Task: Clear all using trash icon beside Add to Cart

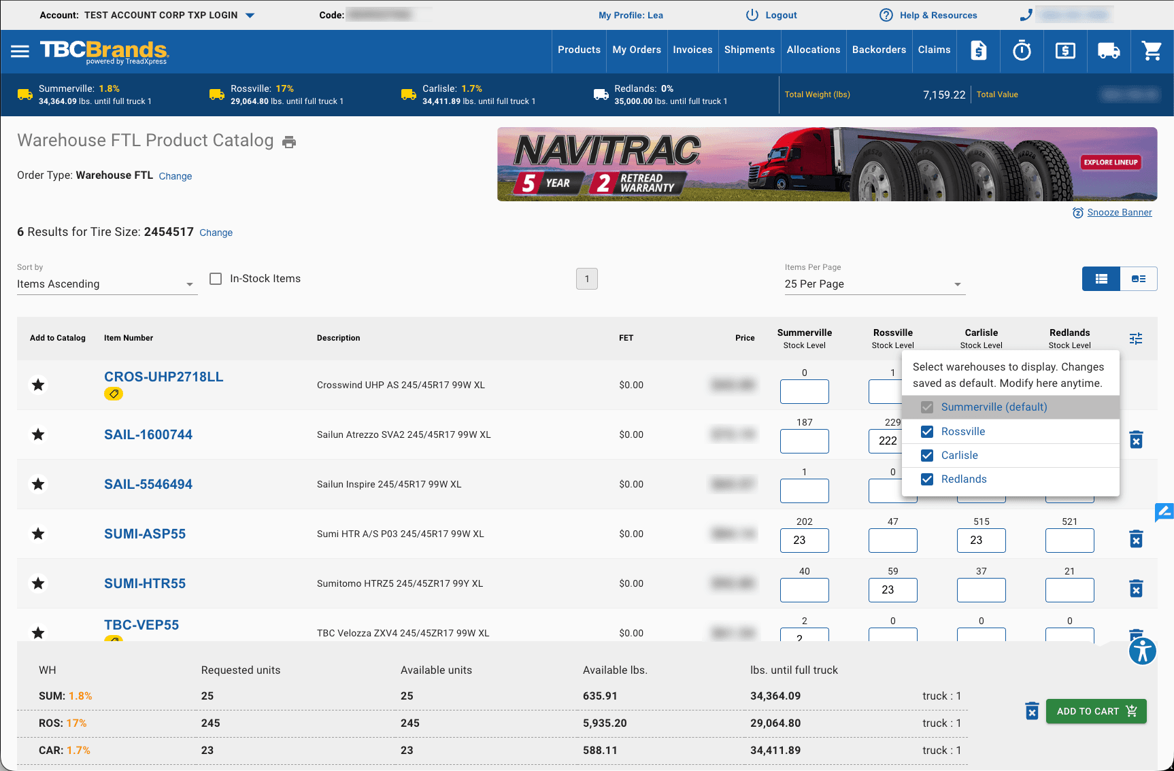Action: point(1032,711)
